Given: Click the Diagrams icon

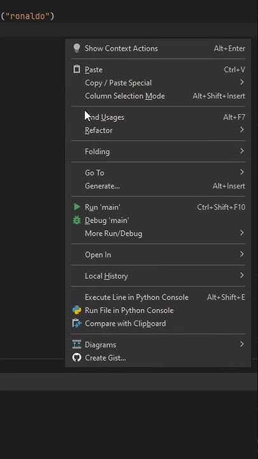Looking at the screenshot, I should coord(76,344).
